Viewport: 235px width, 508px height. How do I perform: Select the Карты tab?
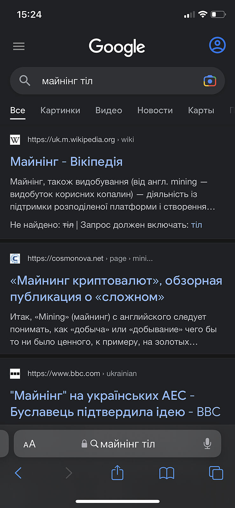click(201, 110)
